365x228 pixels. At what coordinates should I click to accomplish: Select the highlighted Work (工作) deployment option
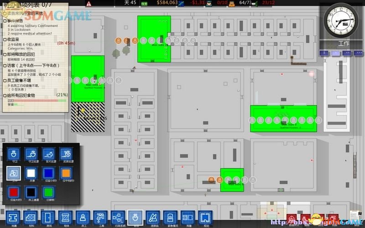(14, 173)
